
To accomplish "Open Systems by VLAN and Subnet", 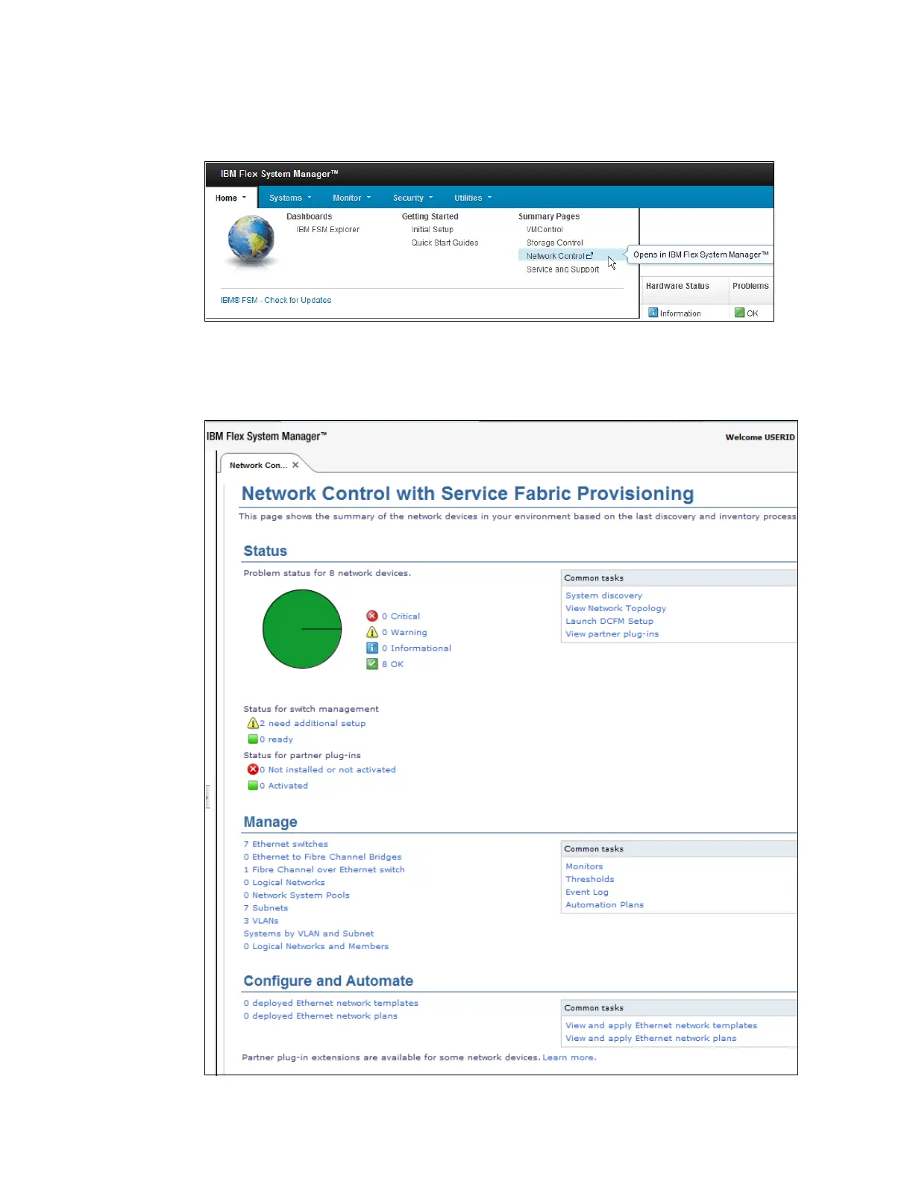I will tap(309, 933).
